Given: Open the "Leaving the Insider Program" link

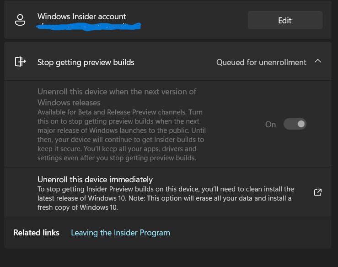Looking at the screenshot, I should click(120, 233).
